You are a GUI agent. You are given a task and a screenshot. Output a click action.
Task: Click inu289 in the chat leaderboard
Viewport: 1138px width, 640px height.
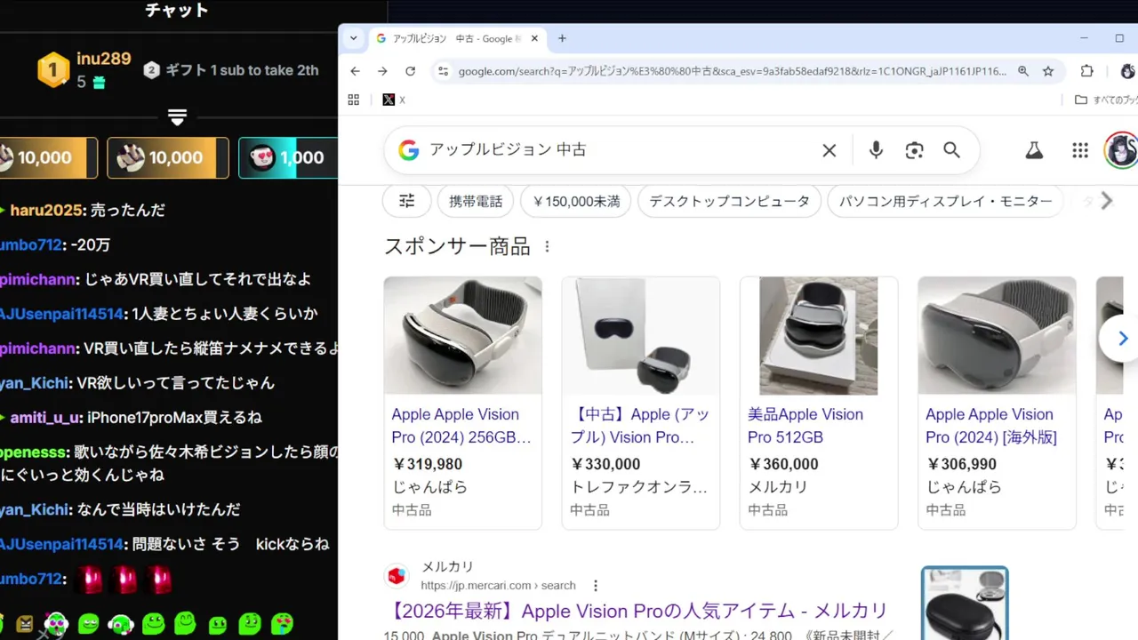pyautogui.click(x=103, y=59)
